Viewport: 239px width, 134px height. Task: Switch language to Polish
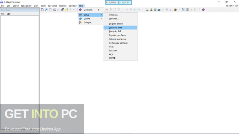pyautogui.click(x=120, y=47)
